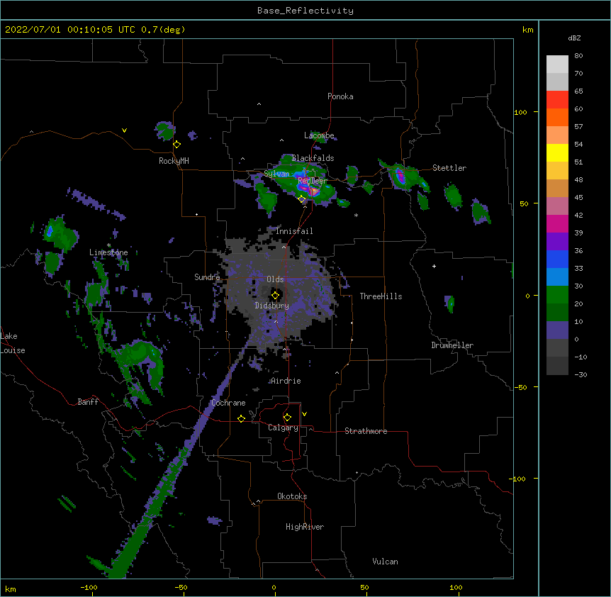Select the Sundre city label
Viewport: 611px width, 597px height.
pyautogui.click(x=207, y=277)
